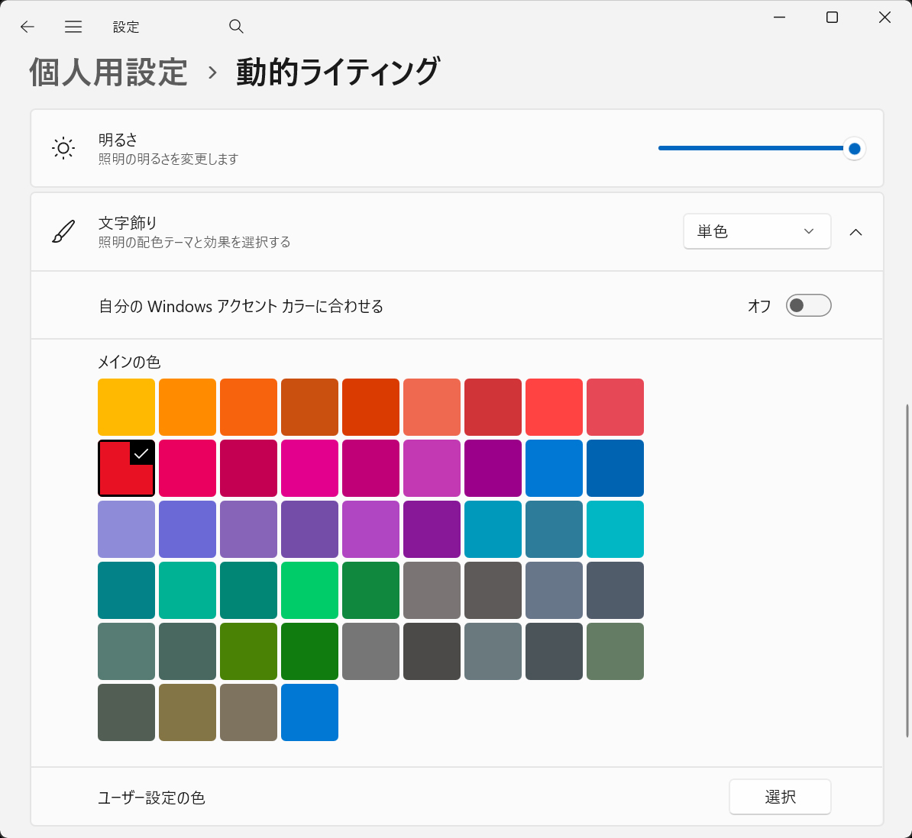Open the 単色 effect dropdown
912x838 pixels.
pyautogui.click(x=757, y=230)
